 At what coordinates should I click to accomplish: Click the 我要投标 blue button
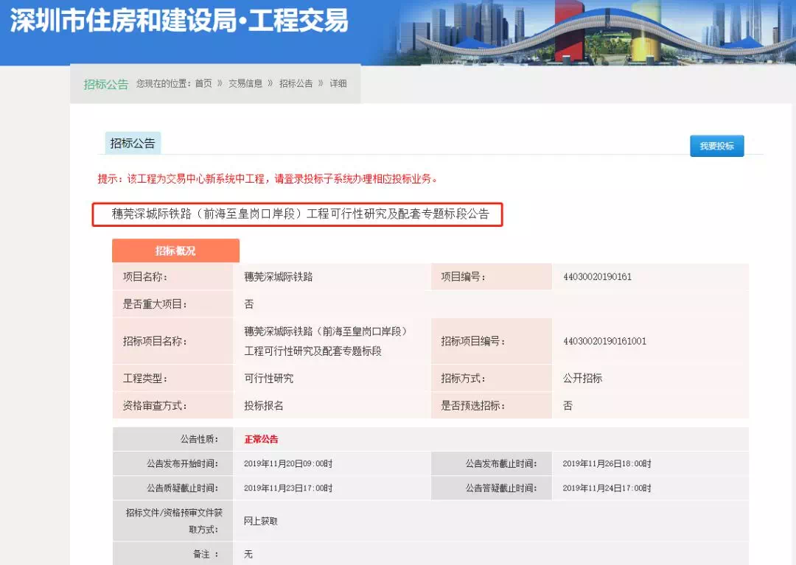tap(716, 146)
